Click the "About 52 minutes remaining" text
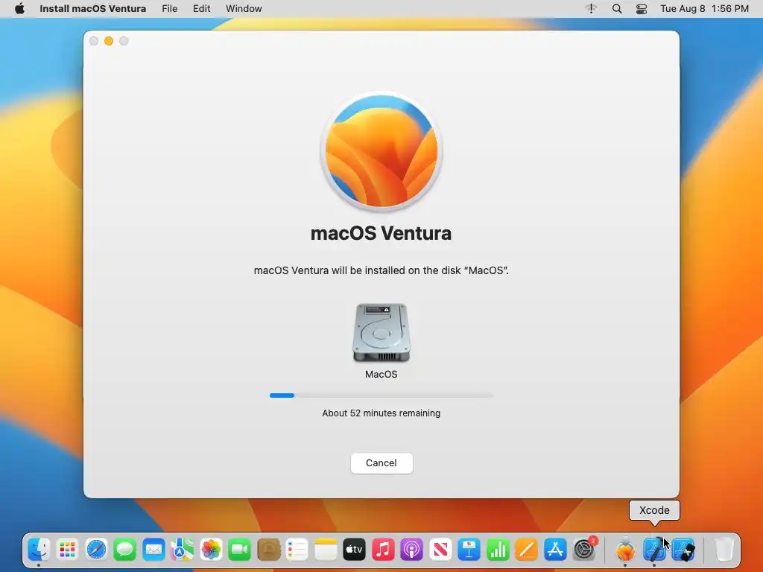This screenshot has height=572, width=763. click(x=381, y=413)
